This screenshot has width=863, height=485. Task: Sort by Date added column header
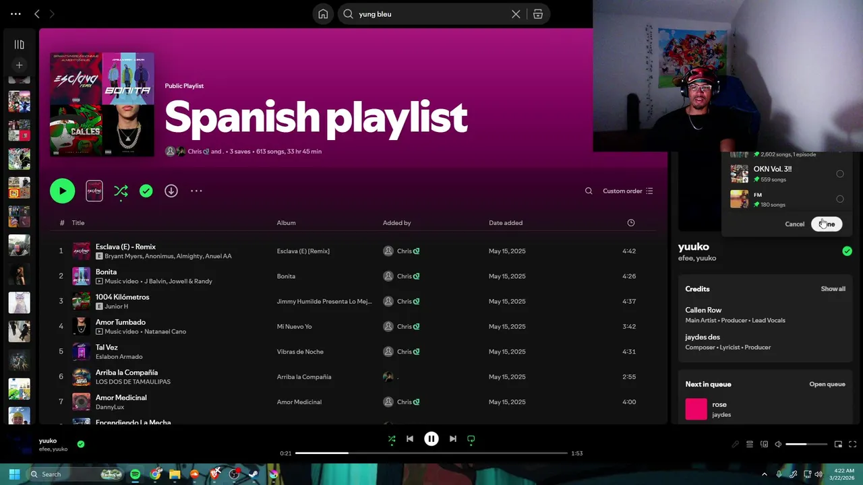point(506,223)
